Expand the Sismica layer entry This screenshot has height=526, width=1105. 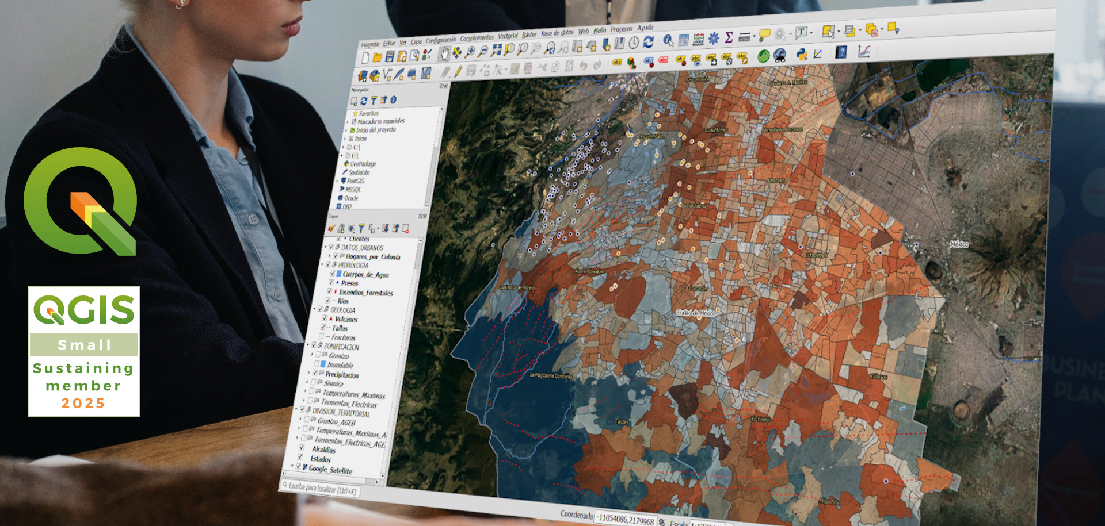(x=307, y=383)
